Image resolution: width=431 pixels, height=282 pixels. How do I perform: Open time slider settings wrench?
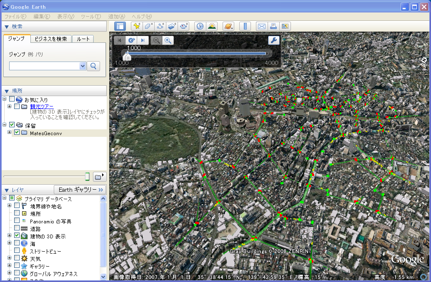[274, 40]
